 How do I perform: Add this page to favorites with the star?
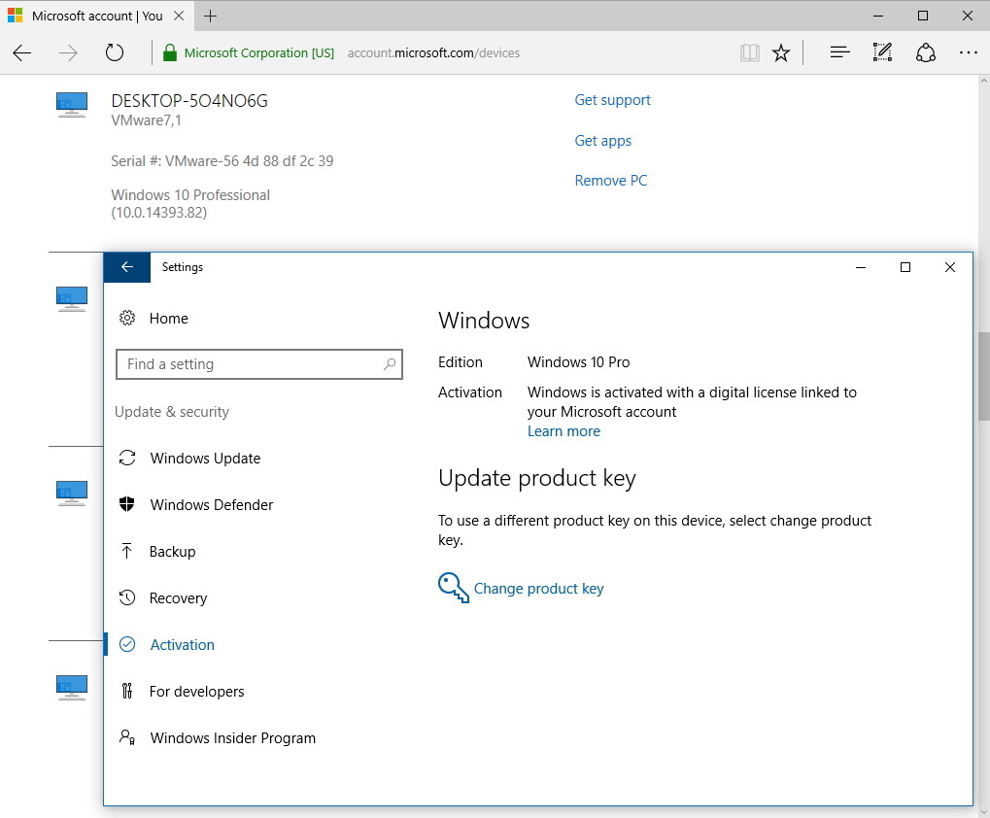(781, 52)
